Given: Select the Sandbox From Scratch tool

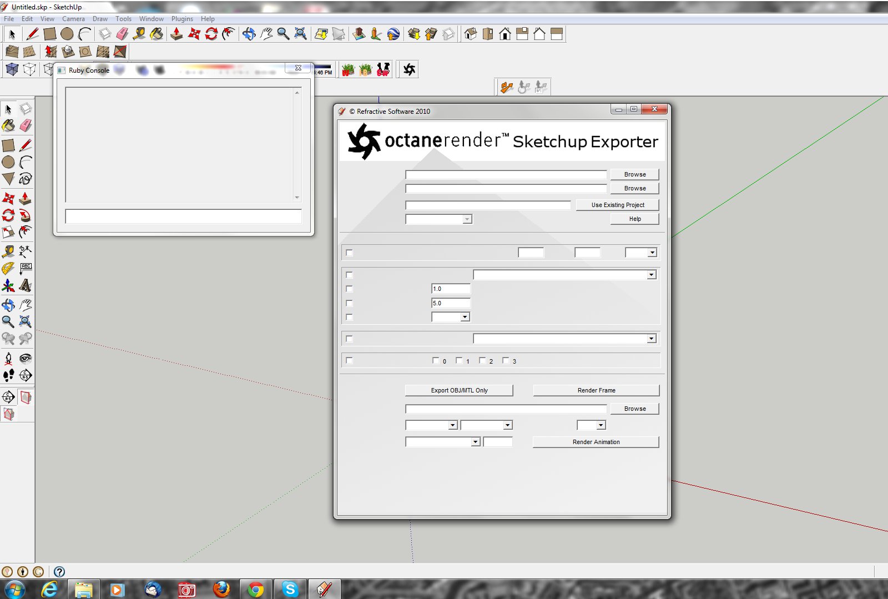Looking at the screenshot, I should click(29, 52).
